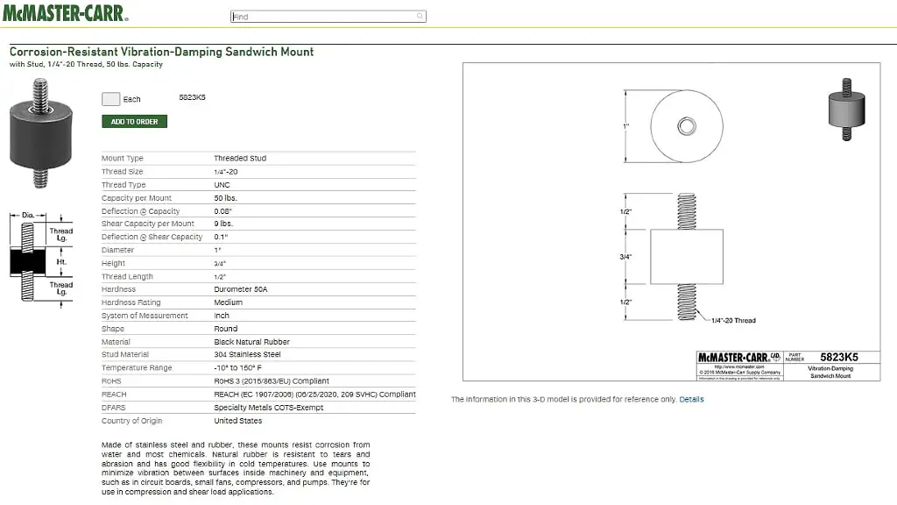
Task: Select the temperature range '-10° to 150° F'
Action: 238,367
